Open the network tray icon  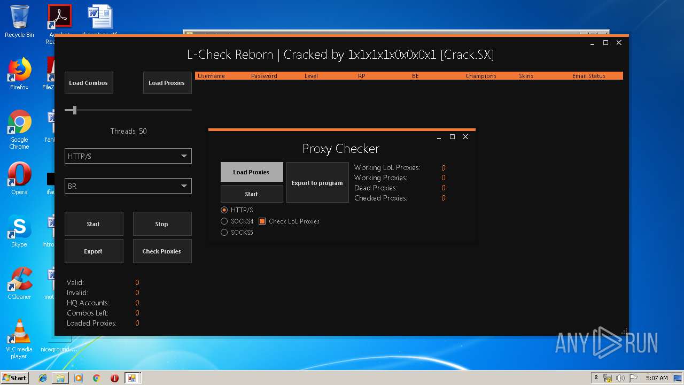click(x=608, y=378)
